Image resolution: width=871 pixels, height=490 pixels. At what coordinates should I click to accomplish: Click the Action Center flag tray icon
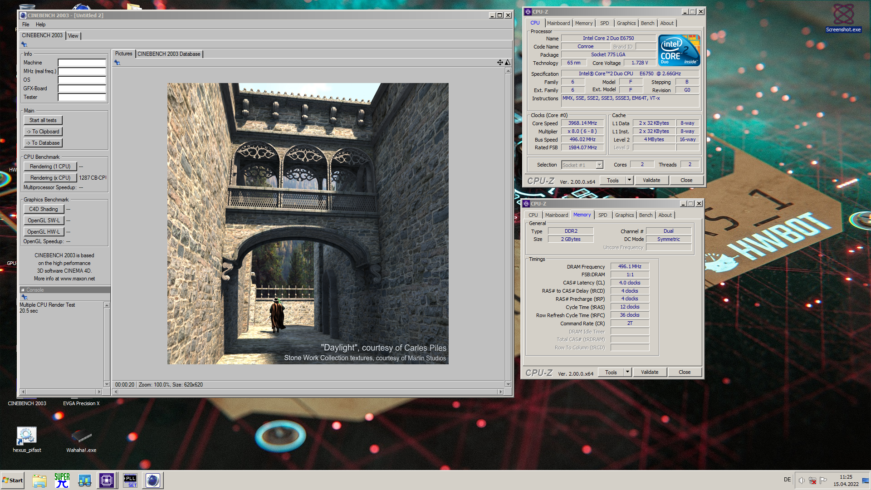pyautogui.click(x=823, y=480)
